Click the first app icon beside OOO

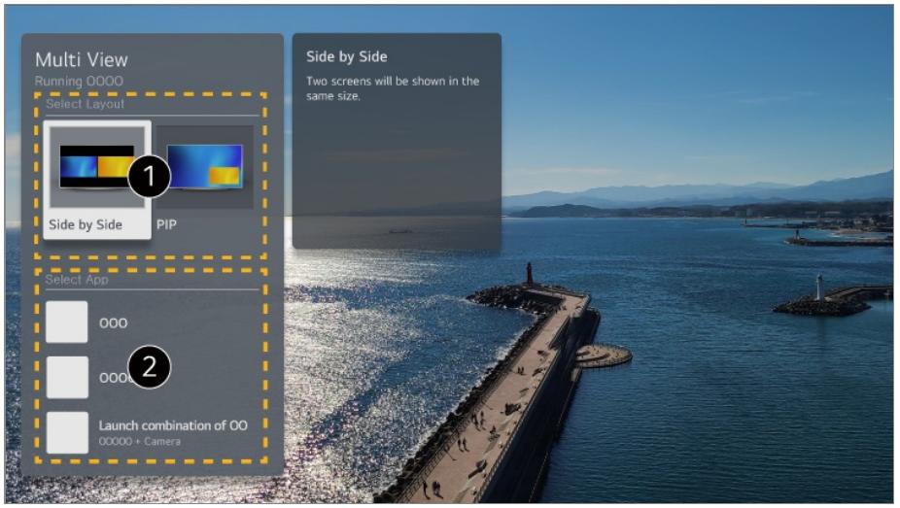pos(66,322)
